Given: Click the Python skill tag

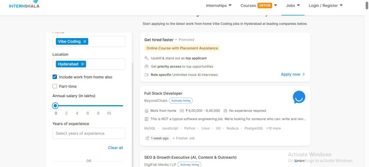Looking at the screenshot, I should pyautogui.click(x=190, y=128).
